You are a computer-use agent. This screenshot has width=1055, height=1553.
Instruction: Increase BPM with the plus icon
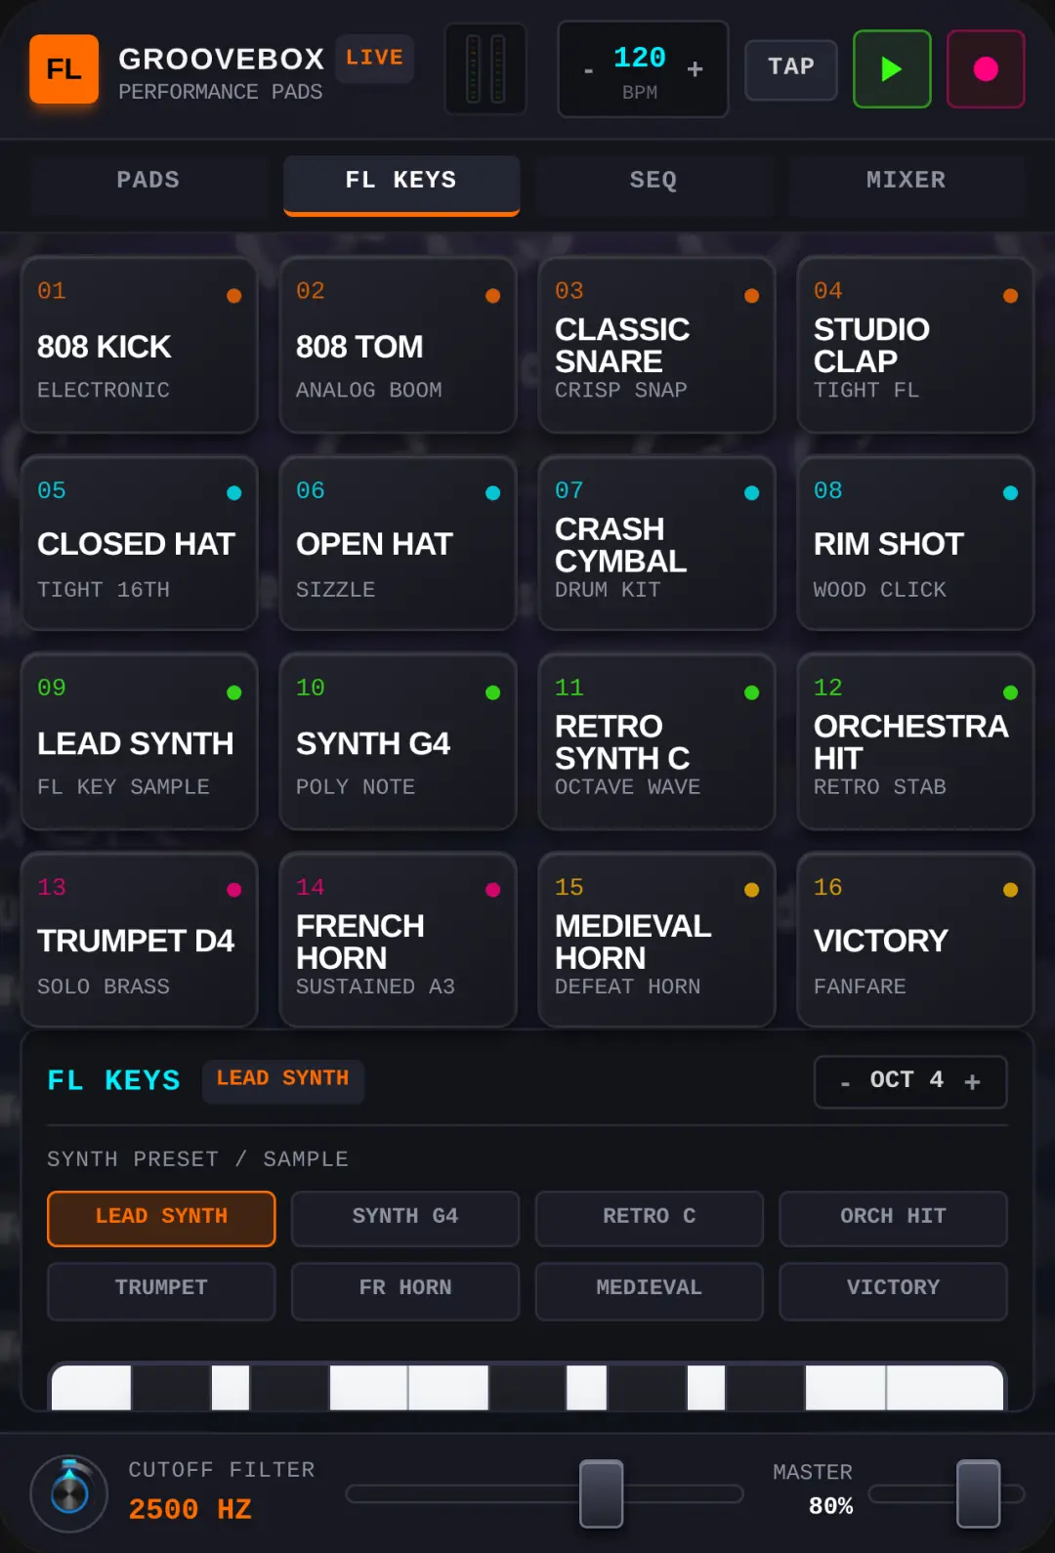point(696,69)
